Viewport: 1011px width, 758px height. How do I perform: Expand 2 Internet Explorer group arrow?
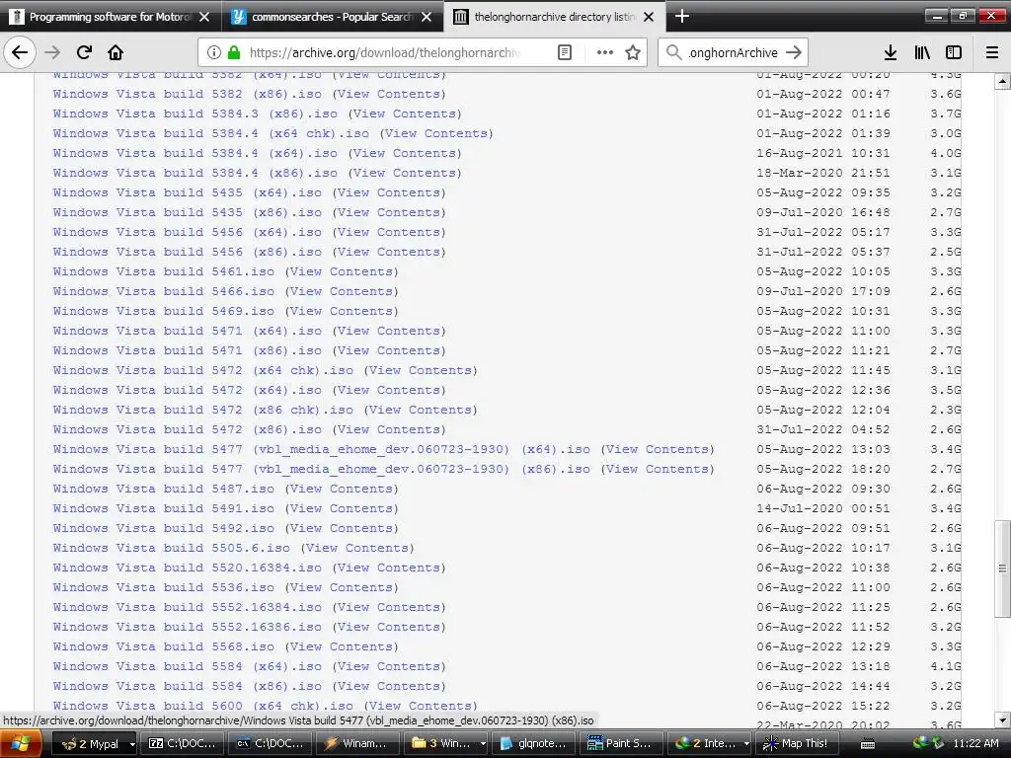746,744
